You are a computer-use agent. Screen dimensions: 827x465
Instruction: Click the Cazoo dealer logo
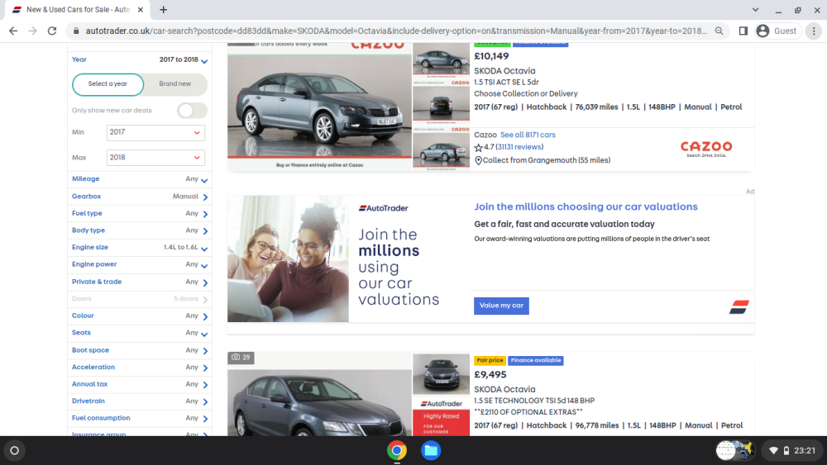tap(706, 149)
